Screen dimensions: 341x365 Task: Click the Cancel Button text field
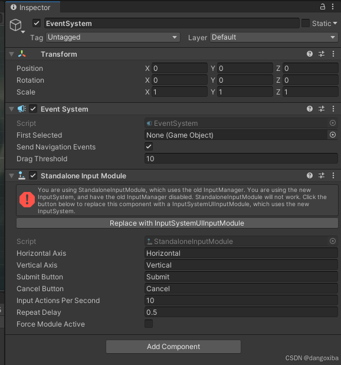point(241,289)
